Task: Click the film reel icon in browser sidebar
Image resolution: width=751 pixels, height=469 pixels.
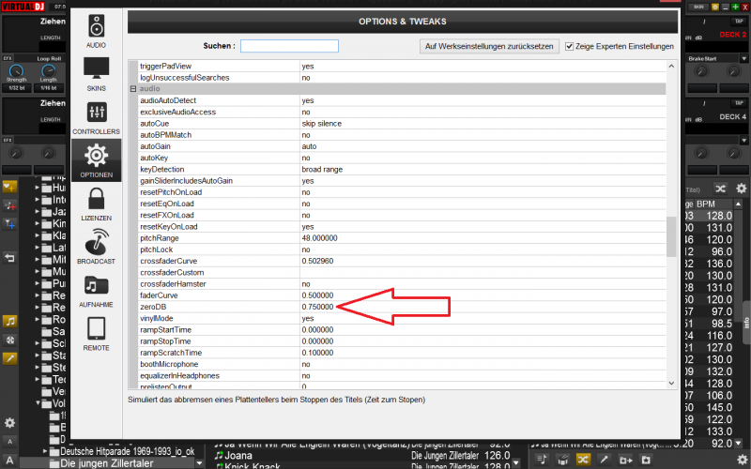Action: coord(9,340)
